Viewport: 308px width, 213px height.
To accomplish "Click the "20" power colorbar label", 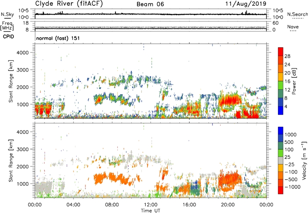I will (x=287, y=73).
